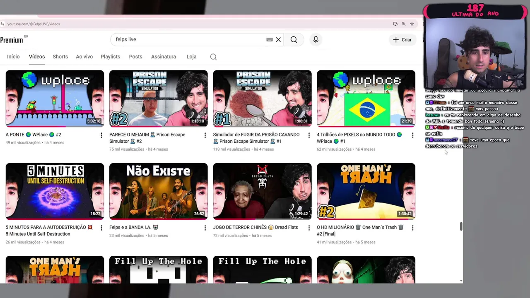This screenshot has width=530, height=298.
Task: Open Prison Escape Simulator #1 thumbnail
Action: click(262, 98)
